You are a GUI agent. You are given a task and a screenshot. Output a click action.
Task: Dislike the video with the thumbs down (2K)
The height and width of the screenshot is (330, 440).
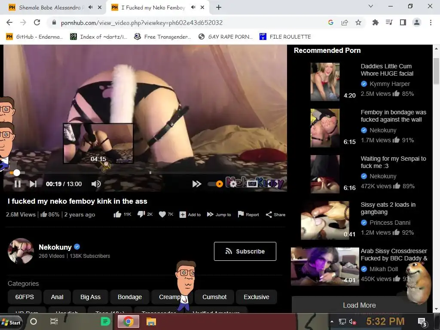pos(145,214)
